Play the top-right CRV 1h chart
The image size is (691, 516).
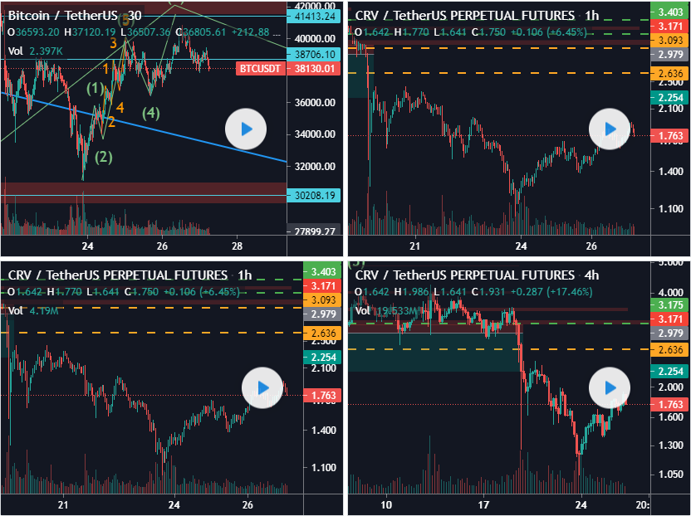(x=610, y=129)
